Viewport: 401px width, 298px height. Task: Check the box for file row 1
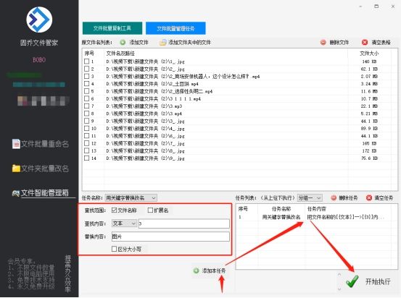tap(87, 61)
